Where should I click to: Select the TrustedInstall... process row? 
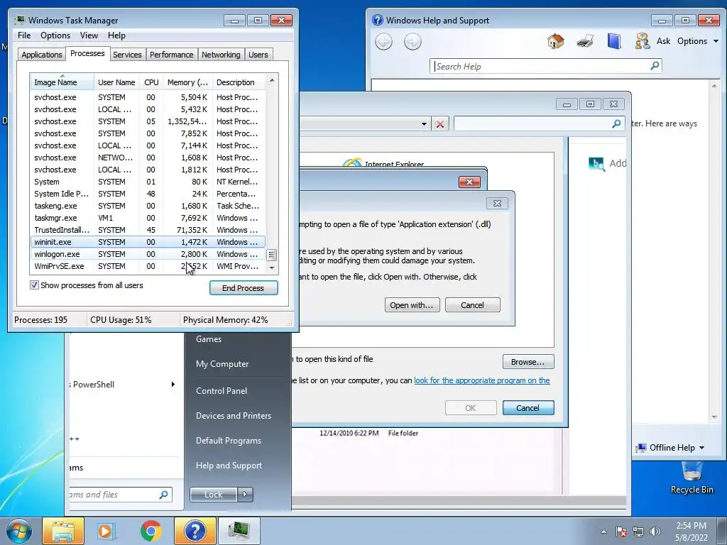(148, 230)
